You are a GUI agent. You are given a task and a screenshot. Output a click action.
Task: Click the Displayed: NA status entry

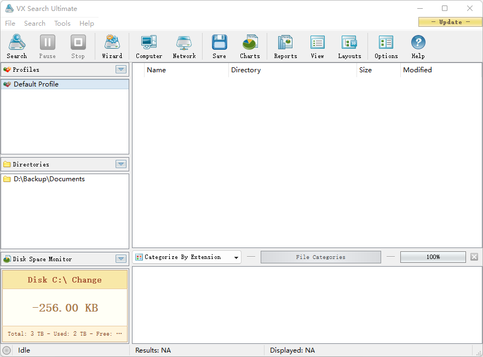292,350
